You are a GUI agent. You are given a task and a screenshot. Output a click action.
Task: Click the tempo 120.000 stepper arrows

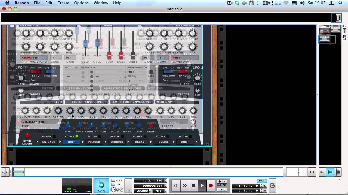point(150,191)
